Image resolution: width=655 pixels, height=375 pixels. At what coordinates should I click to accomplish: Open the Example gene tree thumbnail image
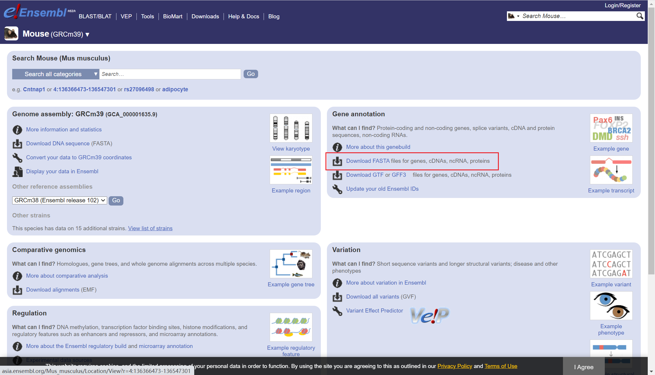coord(291,264)
